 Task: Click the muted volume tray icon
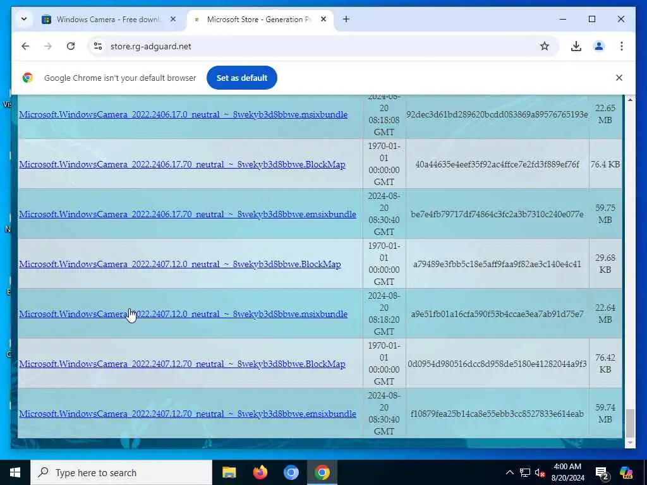click(540, 472)
